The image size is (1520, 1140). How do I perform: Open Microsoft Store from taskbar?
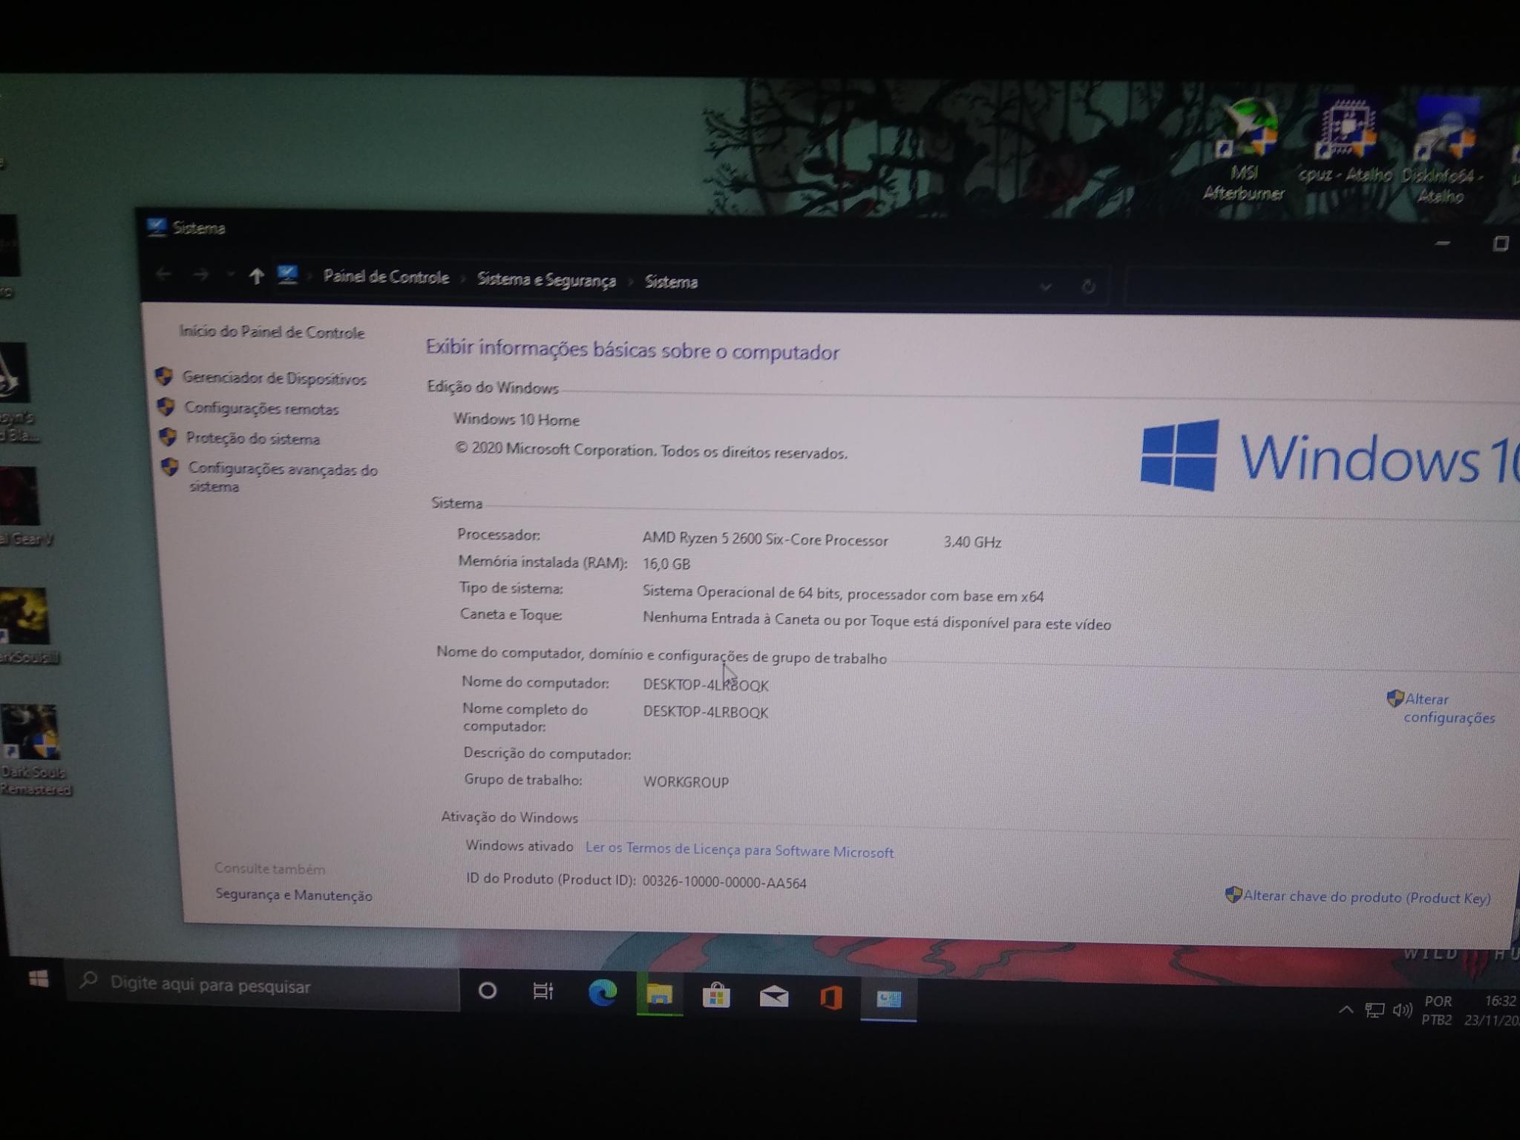click(716, 996)
